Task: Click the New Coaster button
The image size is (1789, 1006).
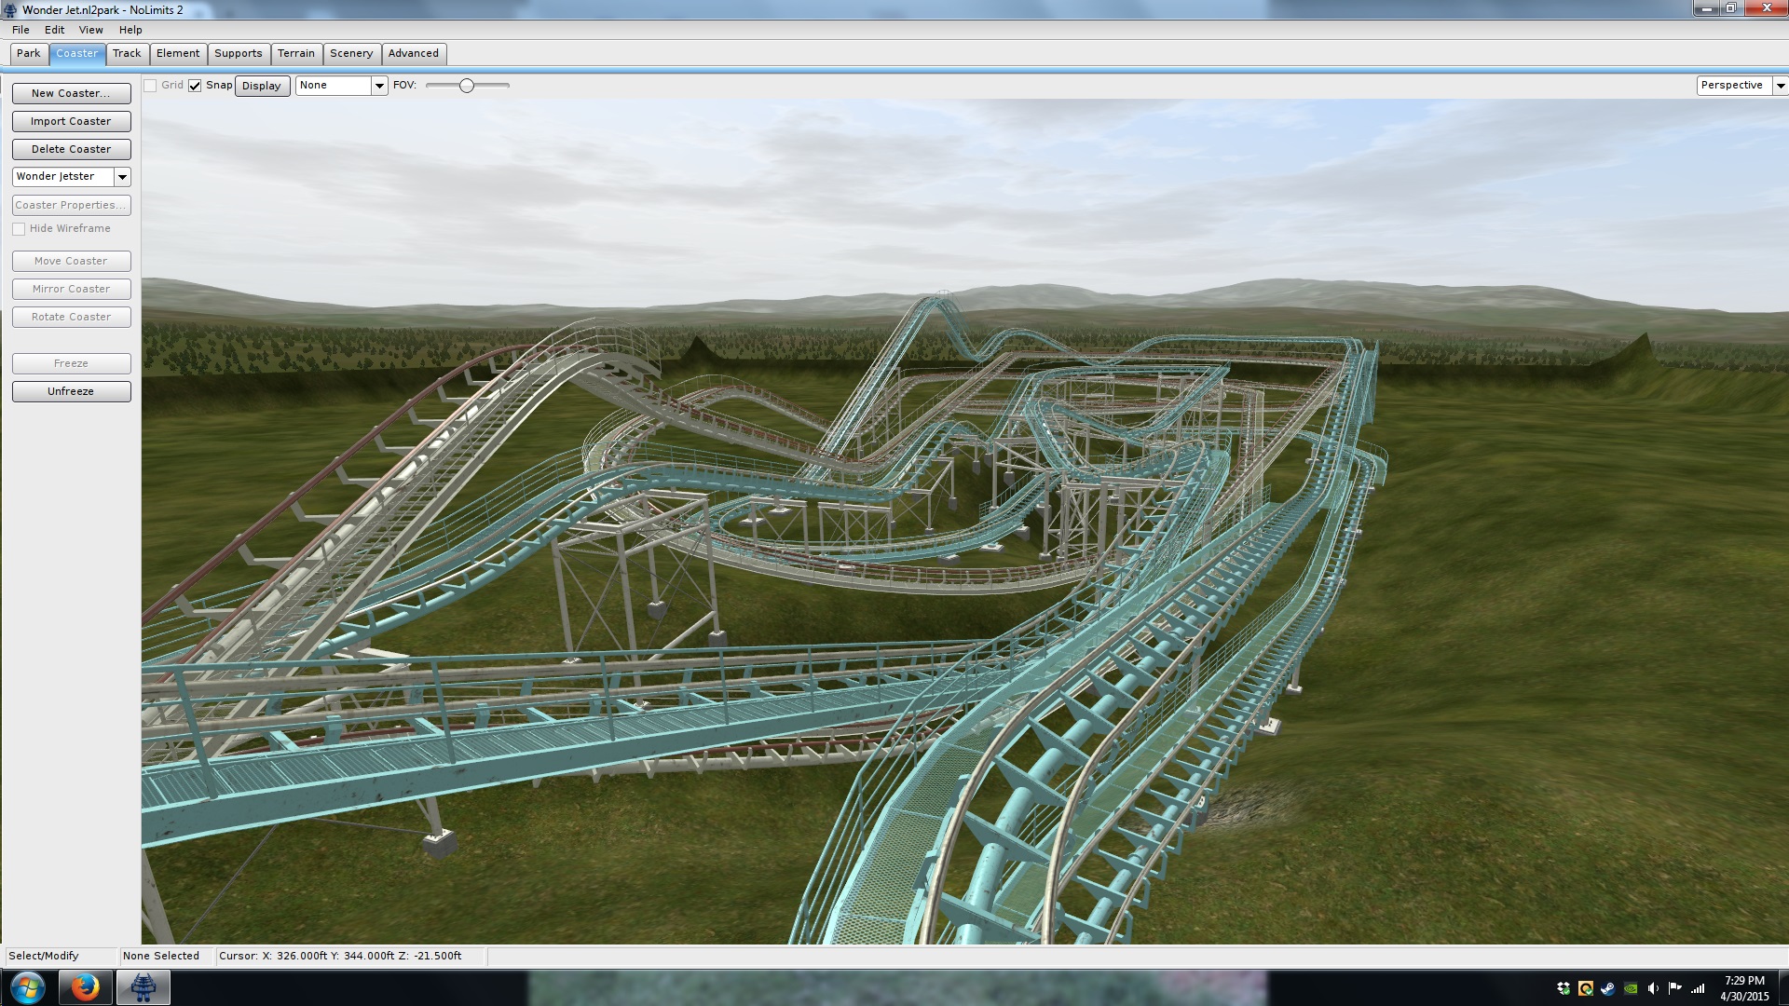Action: point(71,93)
